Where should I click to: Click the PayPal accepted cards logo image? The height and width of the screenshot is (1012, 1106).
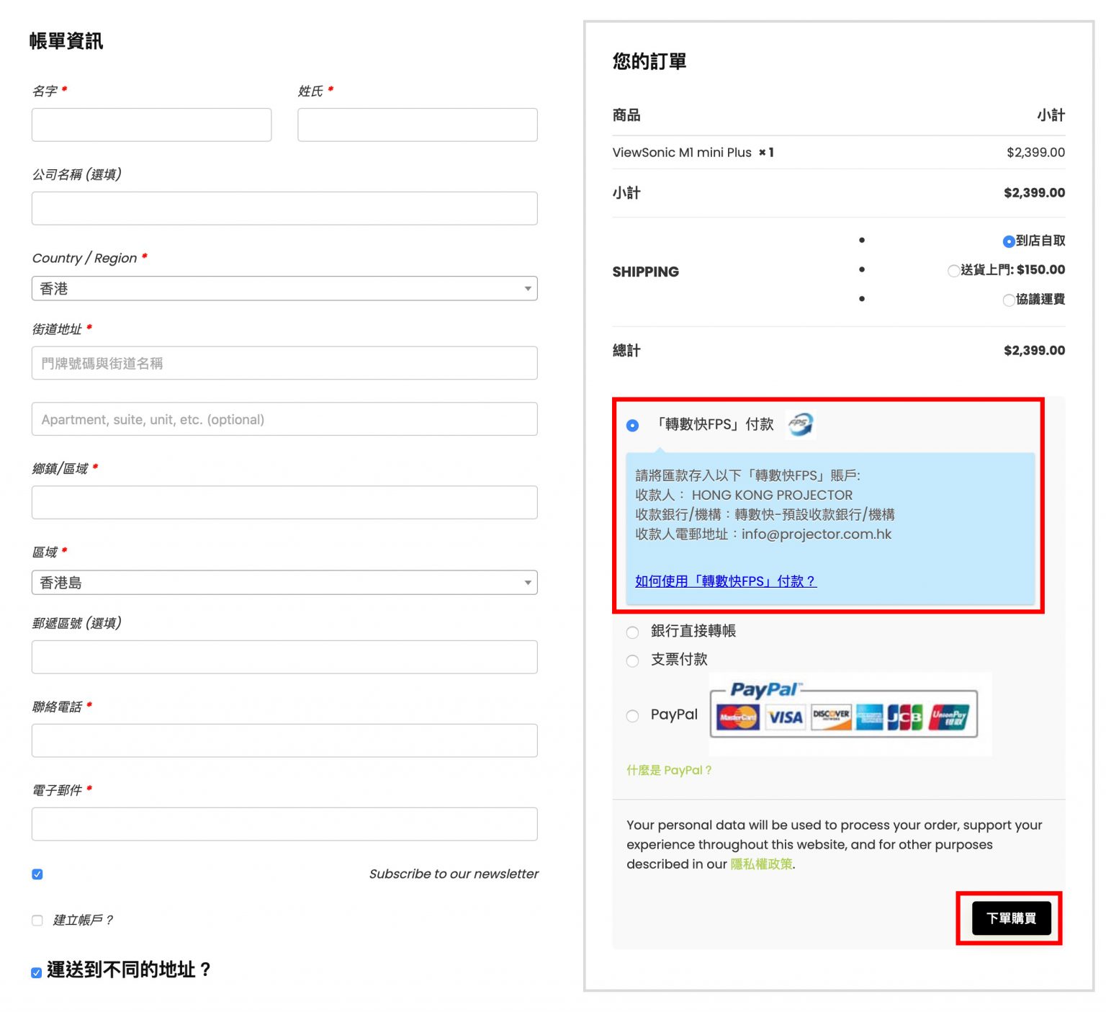[850, 715]
